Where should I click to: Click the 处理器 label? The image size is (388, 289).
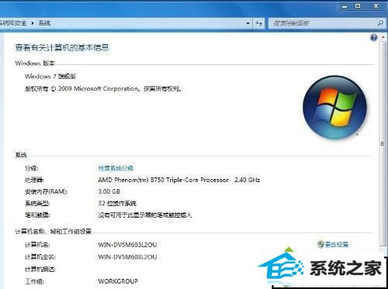tap(34, 180)
